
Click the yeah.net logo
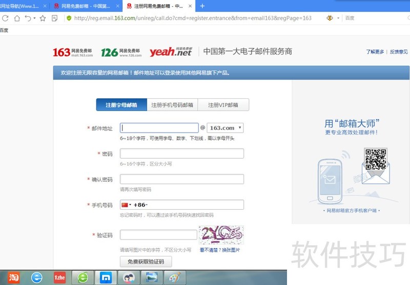(x=171, y=51)
